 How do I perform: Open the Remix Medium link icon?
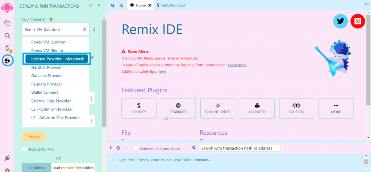[358, 21]
